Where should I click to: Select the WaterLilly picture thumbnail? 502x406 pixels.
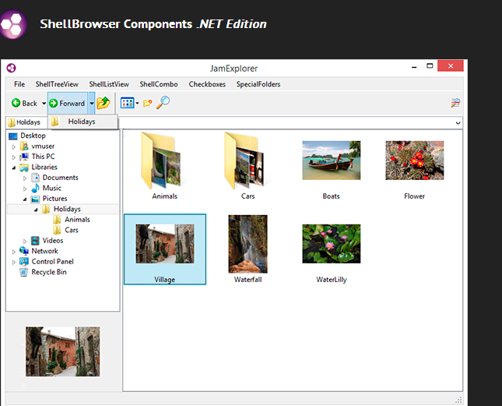coord(332,244)
